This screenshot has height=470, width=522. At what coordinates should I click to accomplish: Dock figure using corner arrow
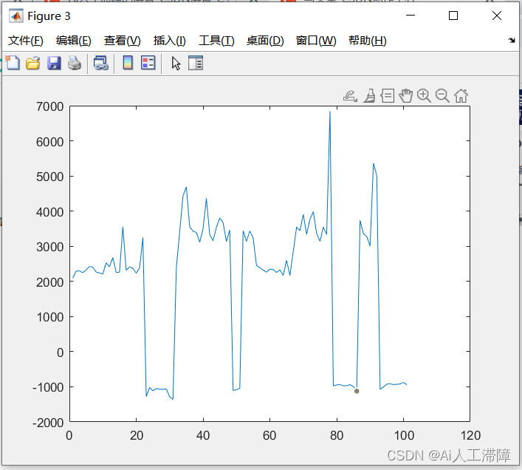(x=512, y=41)
